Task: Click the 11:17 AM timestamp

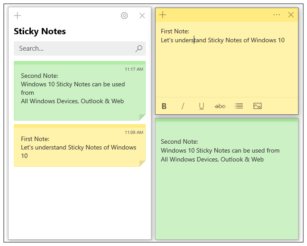Action: click(134, 69)
